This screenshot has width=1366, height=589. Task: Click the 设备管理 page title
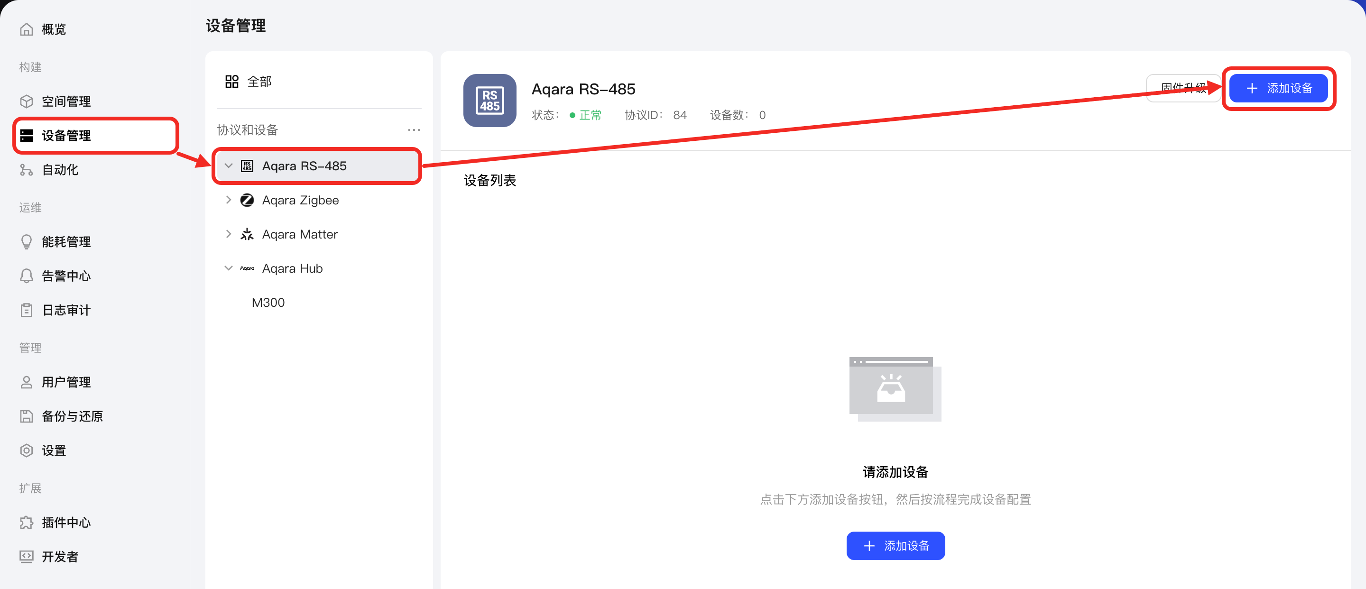(236, 26)
